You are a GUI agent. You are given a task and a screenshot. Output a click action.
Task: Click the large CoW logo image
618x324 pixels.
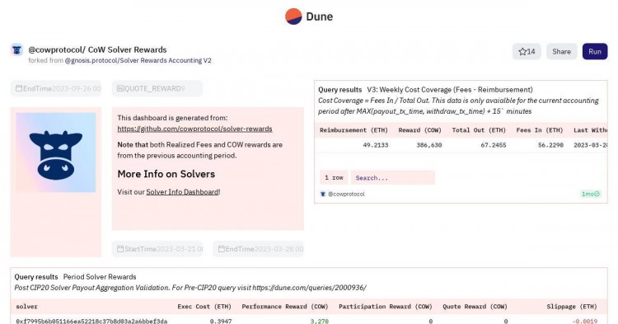[x=55, y=153]
